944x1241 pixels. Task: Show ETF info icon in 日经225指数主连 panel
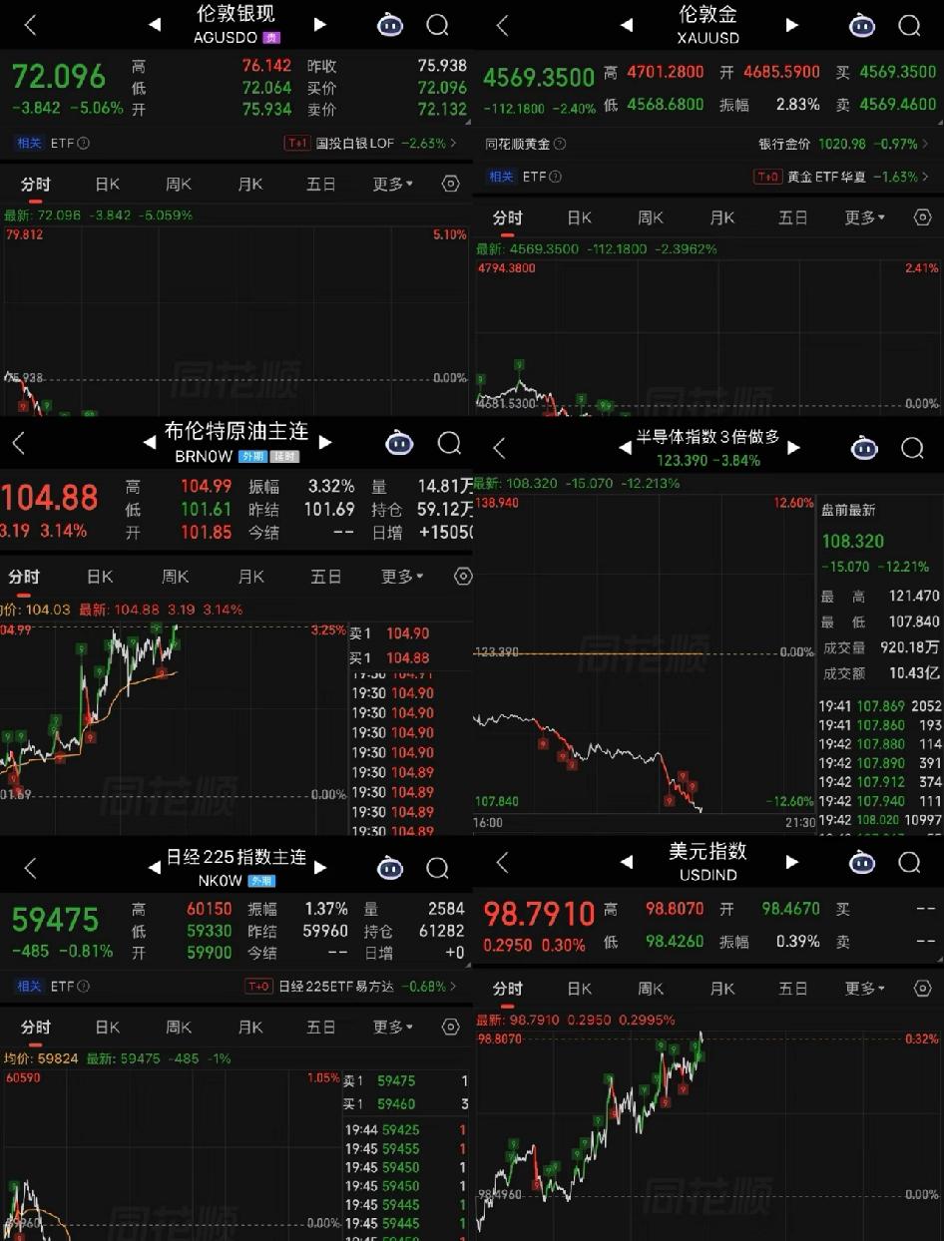click(83, 986)
